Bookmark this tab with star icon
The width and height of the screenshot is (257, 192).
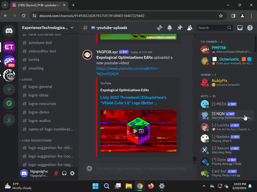221,16
